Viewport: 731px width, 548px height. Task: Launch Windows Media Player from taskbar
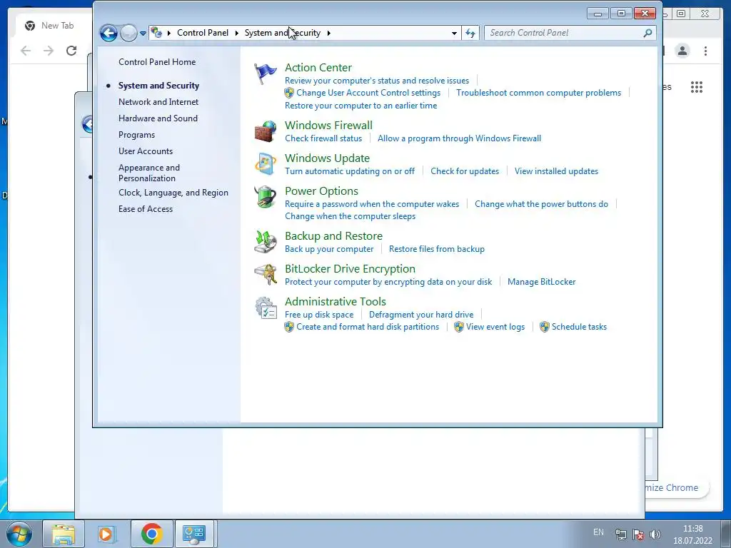coord(106,534)
